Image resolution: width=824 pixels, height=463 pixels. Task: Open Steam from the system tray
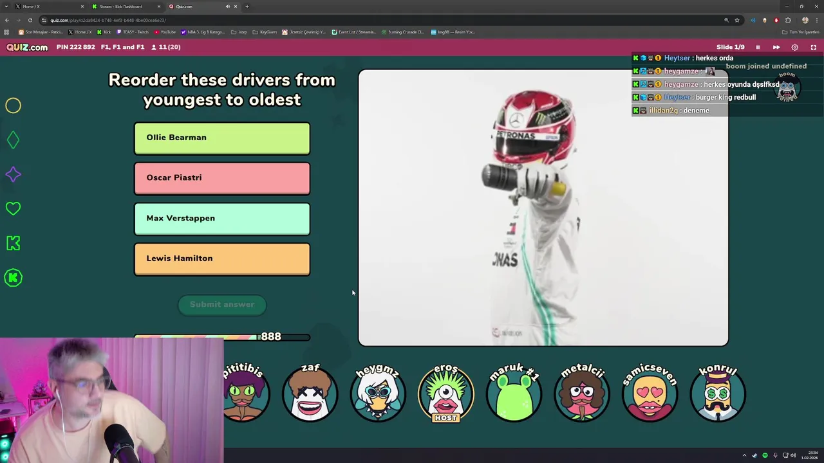754,455
